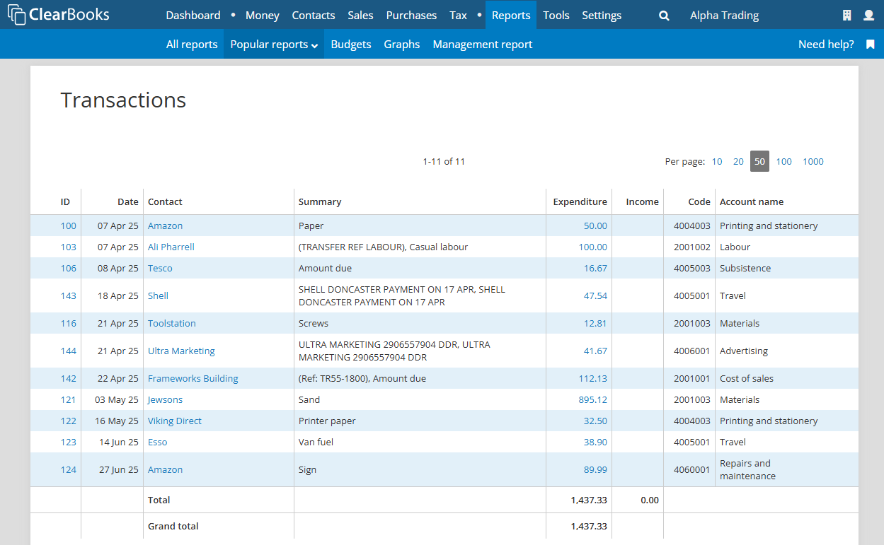Show 1000 transactions per page
The width and height of the screenshot is (884, 545).
pyautogui.click(x=813, y=162)
